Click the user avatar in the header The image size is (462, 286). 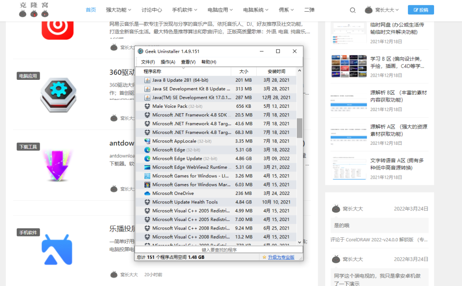click(x=368, y=10)
